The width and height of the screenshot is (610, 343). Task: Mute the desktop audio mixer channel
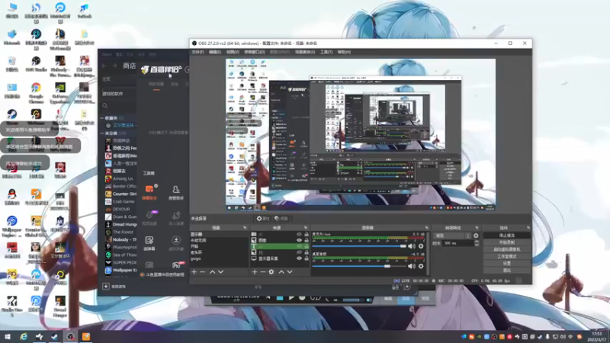(412, 266)
